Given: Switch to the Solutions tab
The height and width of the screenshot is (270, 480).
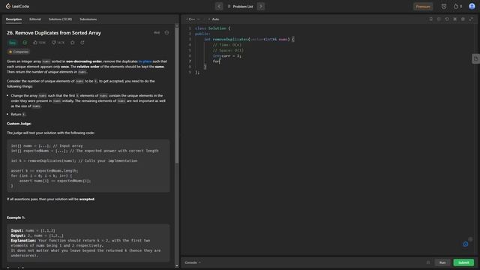Looking at the screenshot, I should tap(60, 19).
